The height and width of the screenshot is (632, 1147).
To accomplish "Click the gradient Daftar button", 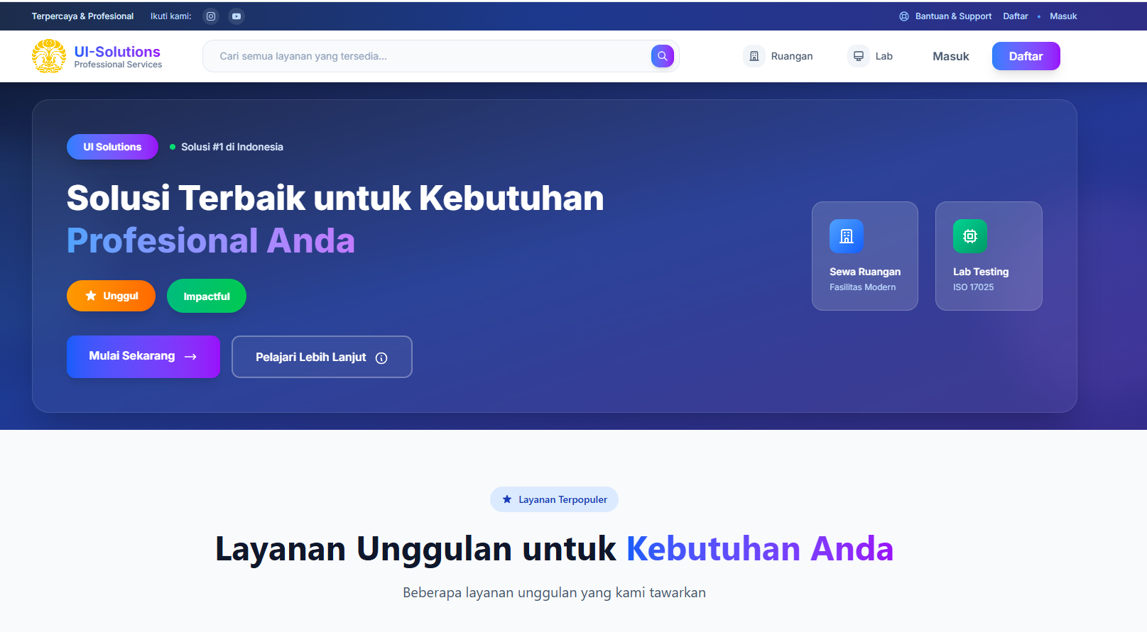I will pyautogui.click(x=1026, y=56).
